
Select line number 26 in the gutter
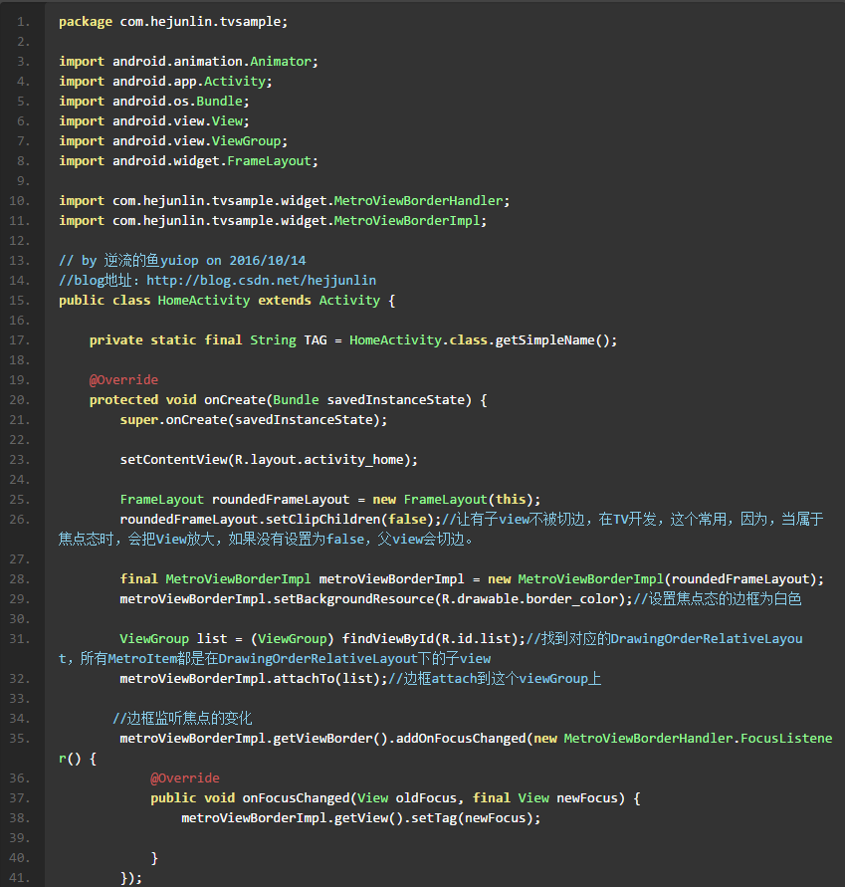coord(22,520)
